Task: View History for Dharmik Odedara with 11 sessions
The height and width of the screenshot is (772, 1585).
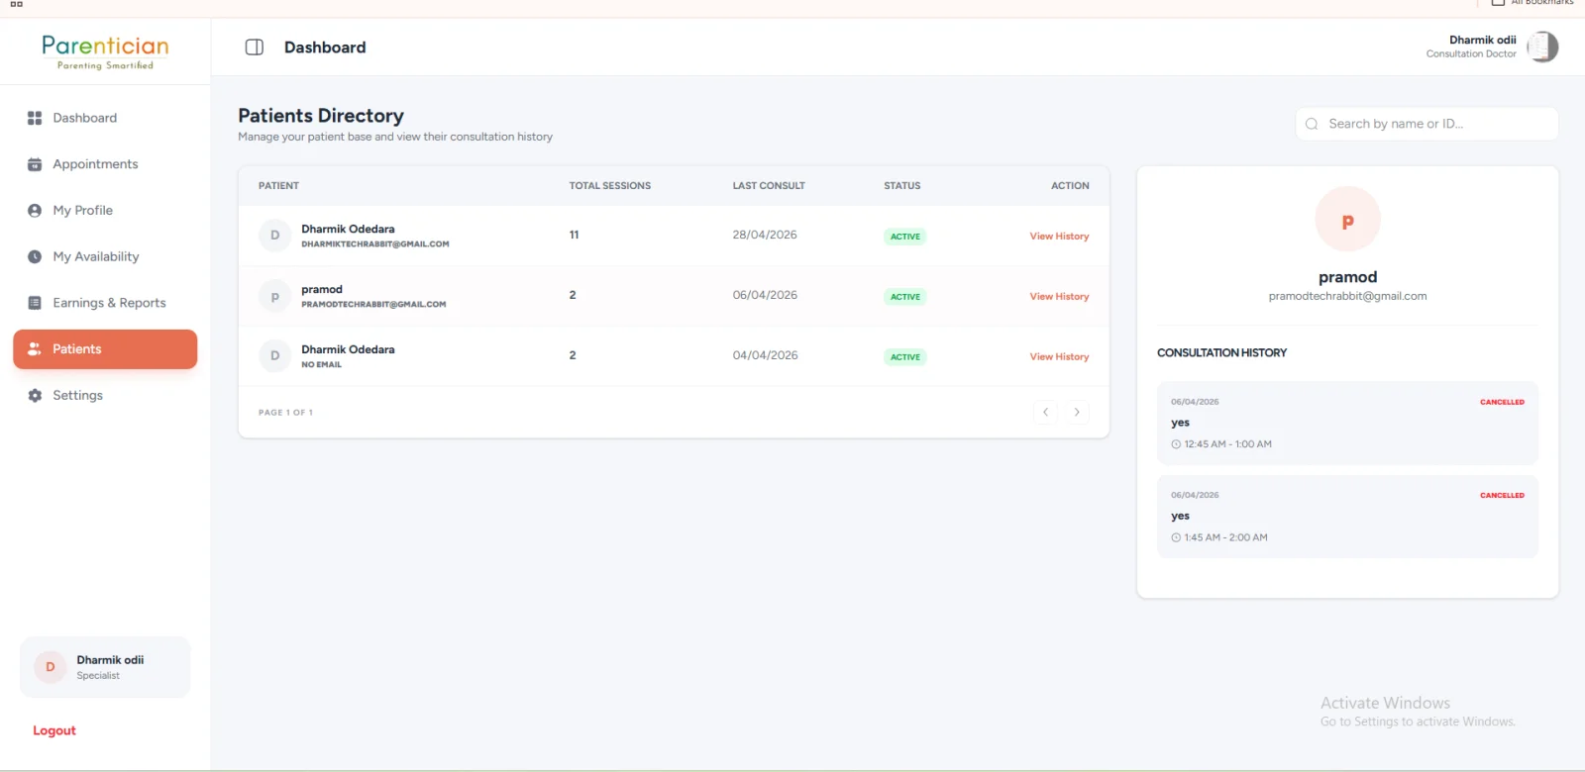Action: click(1059, 237)
